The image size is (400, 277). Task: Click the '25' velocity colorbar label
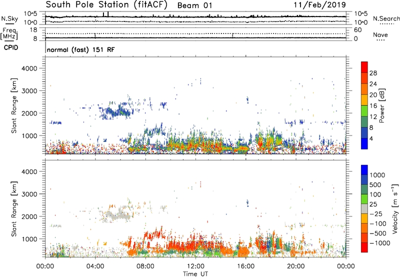coord(373,204)
